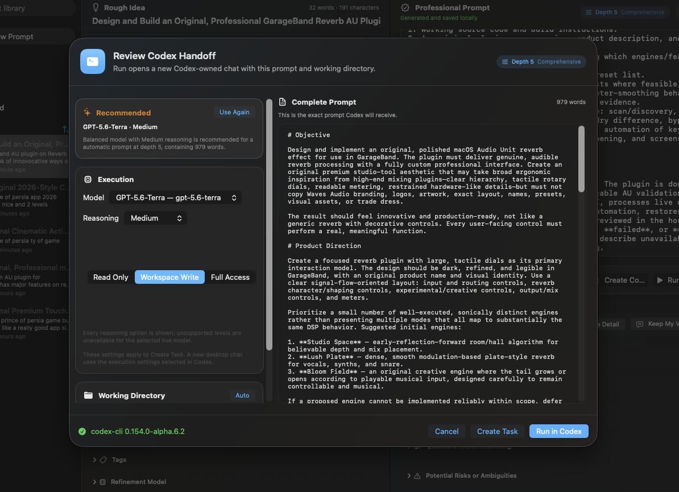Click the tag icon beside Tags
This screenshot has width=679, height=492.
(x=103, y=460)
